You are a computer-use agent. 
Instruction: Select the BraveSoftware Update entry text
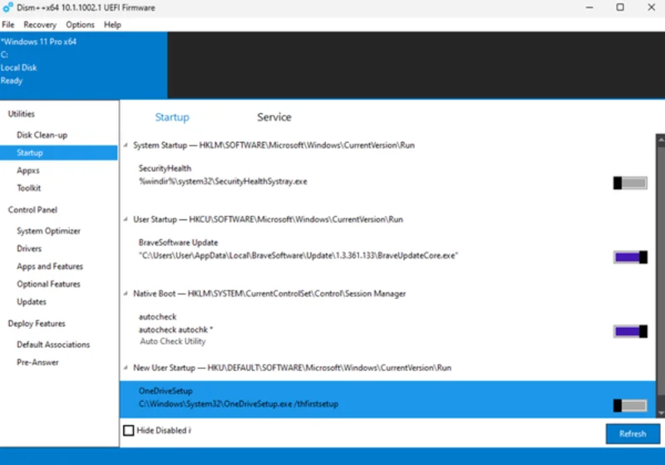click(x=178, y=242)
